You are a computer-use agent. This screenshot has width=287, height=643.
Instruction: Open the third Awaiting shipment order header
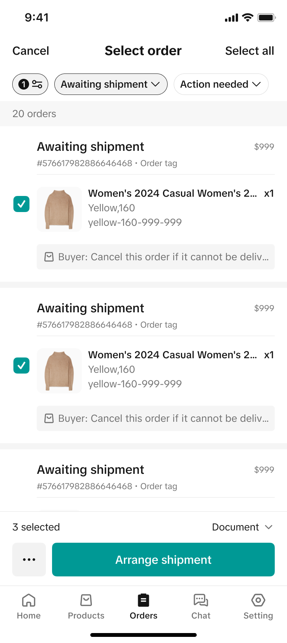[x=90, y=470]
